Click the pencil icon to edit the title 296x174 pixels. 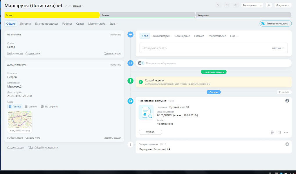pos(66,6)
